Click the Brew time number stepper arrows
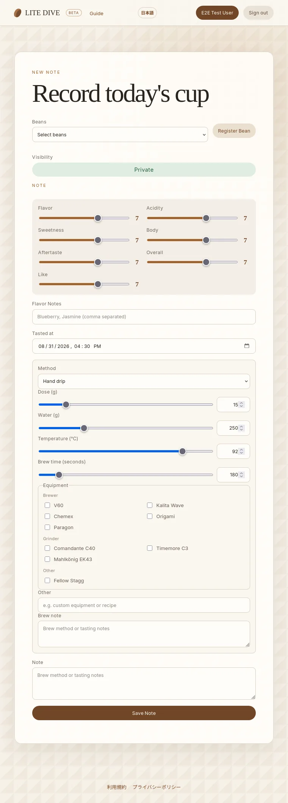 click(x=241, y=475)
